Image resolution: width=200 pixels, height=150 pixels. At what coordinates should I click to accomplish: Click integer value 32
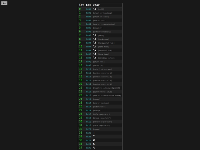tap(81, 129)
